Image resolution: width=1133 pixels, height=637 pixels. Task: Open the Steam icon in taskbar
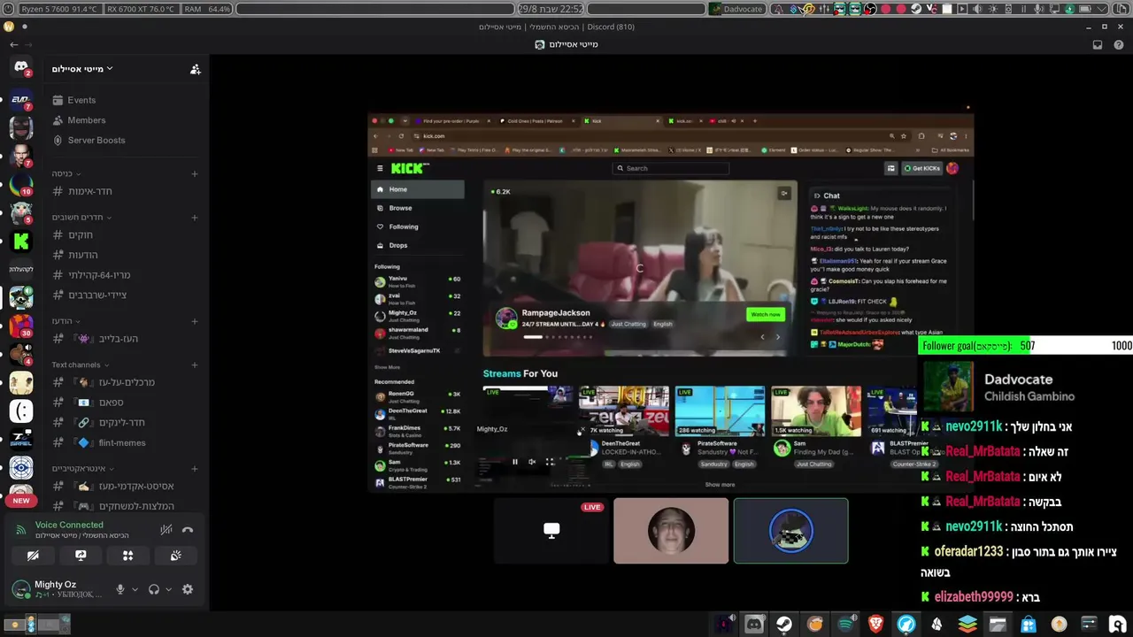pyautogui.click(x=784, y=625)
